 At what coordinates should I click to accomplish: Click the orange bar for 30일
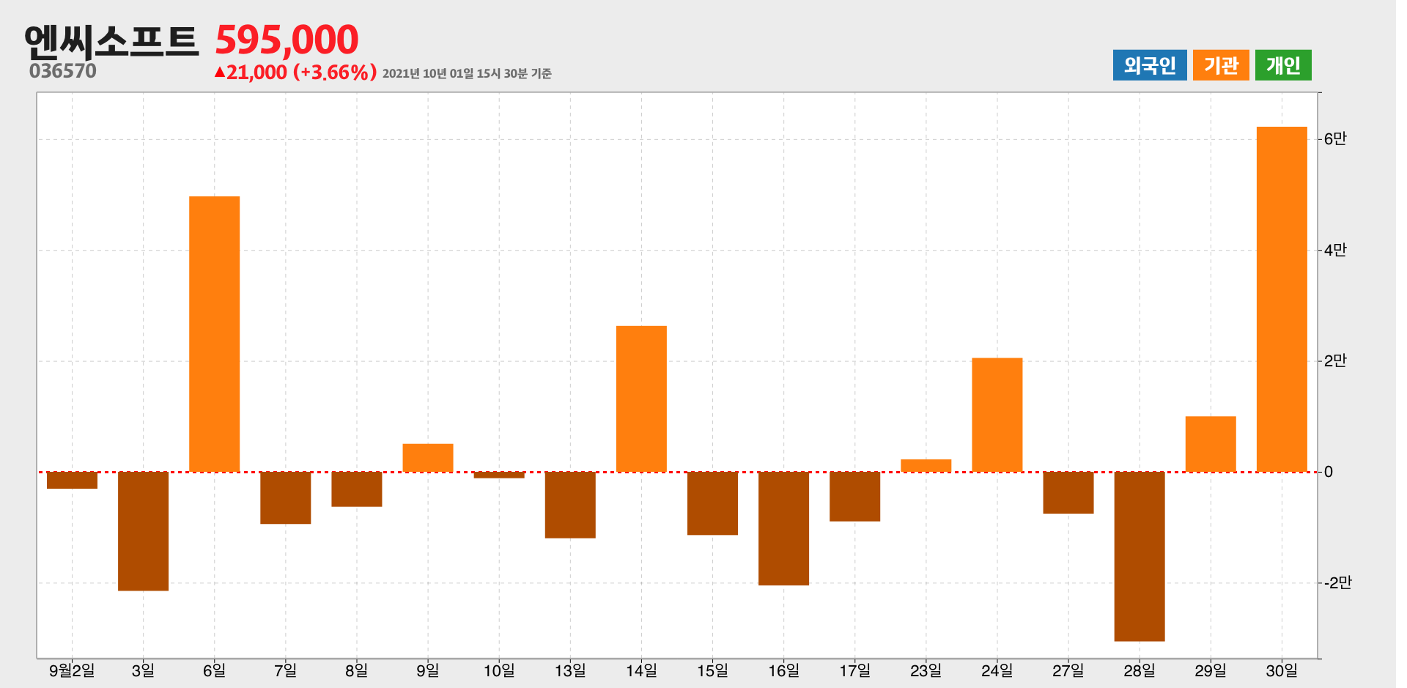[1282, 300]
